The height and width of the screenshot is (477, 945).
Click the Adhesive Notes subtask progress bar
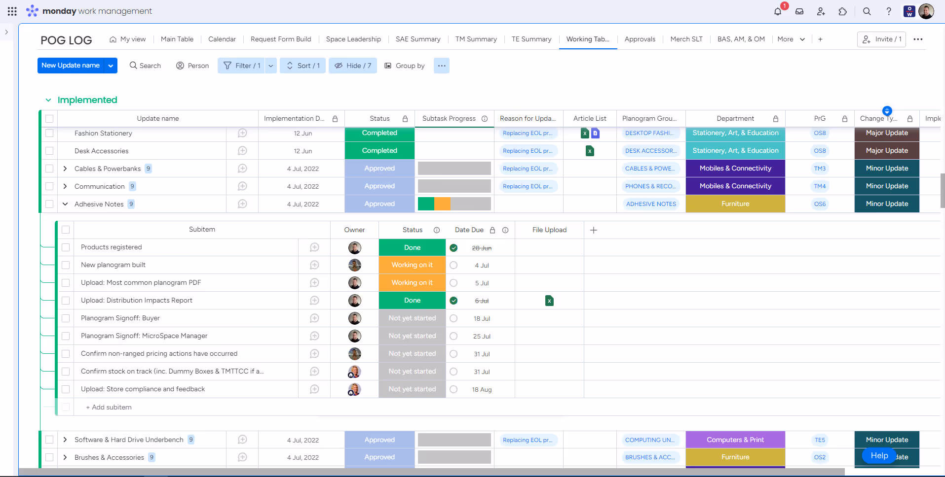coord(454,204)
